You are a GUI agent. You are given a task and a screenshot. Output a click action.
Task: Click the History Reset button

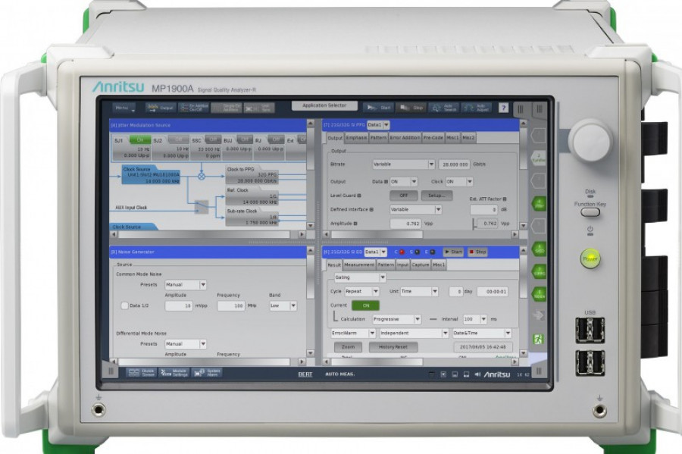393,347
